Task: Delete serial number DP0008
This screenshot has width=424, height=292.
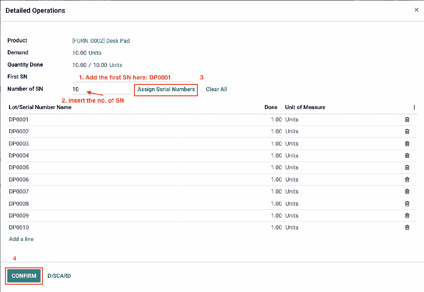Action: click(407, 203)
